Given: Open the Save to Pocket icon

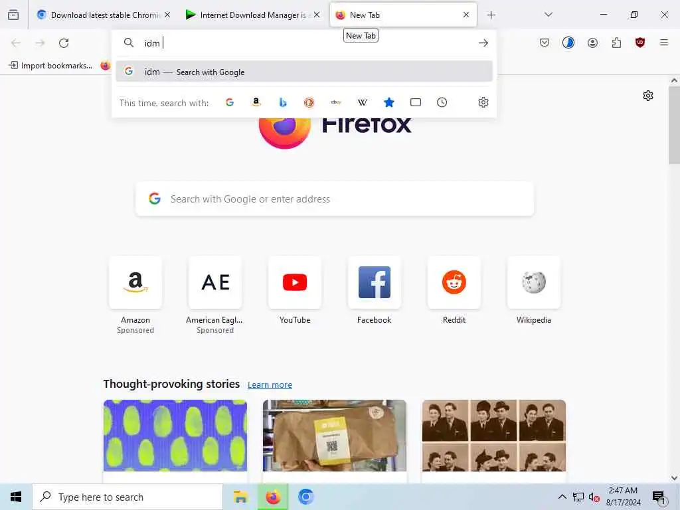Looking at the screenshot, I should coord(545,42).
